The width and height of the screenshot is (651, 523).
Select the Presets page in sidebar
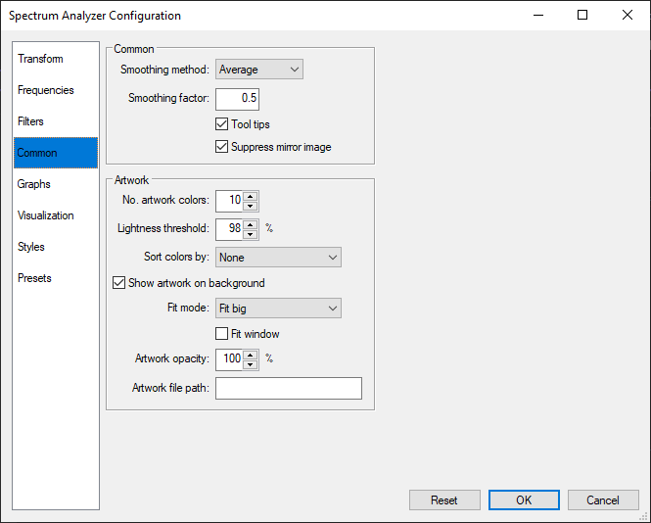click(34, 278)
